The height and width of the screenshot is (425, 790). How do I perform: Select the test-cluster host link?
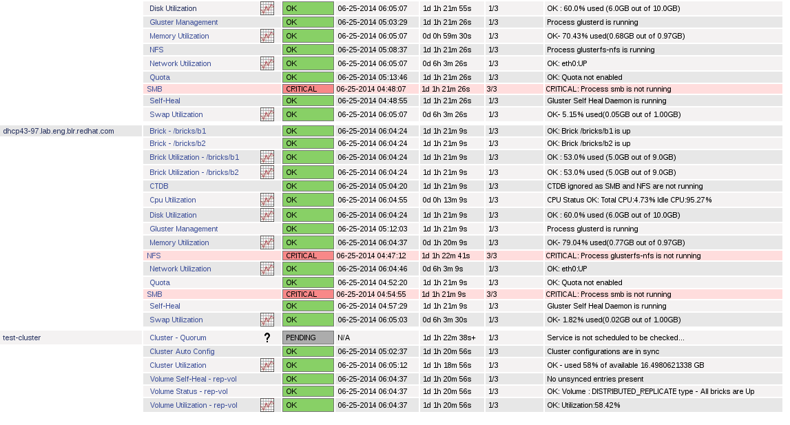(x=22, y=338)
